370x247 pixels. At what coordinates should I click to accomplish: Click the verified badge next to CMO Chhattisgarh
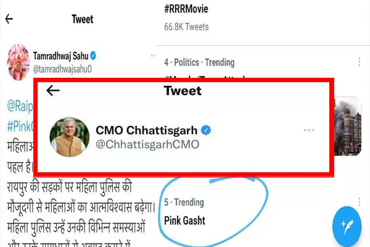pyautogui.click(x=207, y=130)
